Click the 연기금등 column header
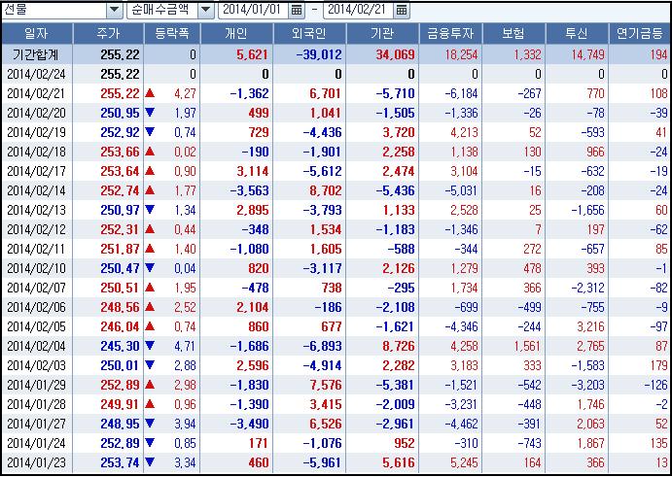 click(640, 33)
